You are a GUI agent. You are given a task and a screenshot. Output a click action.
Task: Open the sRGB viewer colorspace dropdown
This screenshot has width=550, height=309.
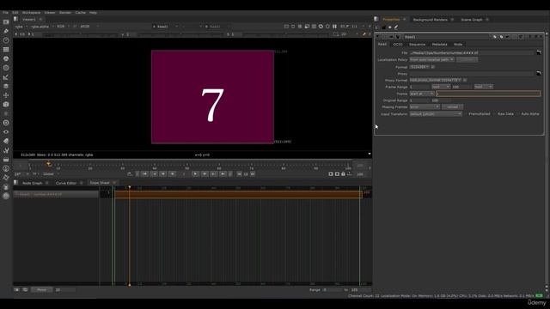click(x=89, y=27)
